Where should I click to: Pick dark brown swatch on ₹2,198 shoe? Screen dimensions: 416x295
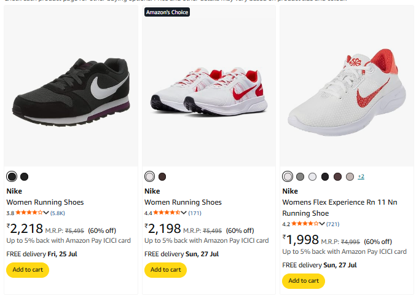point(162,177)
